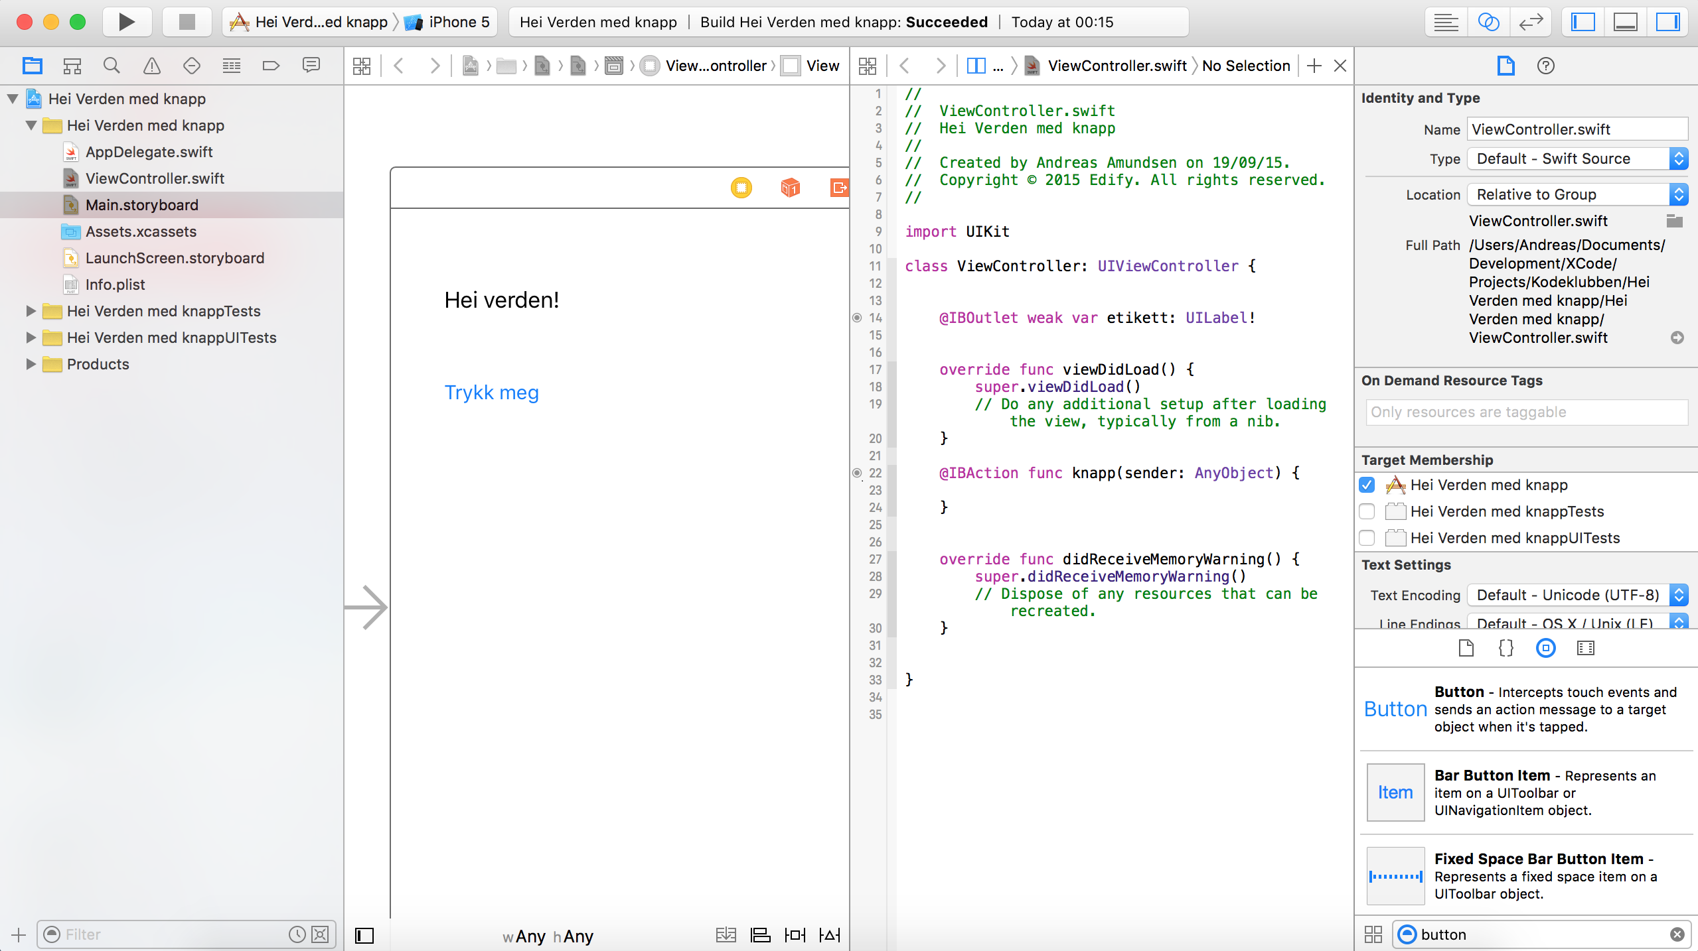Screen dimensions: 1698x951
Task: Open the Text Encoding dropdown
Action: coord(1577,595)
